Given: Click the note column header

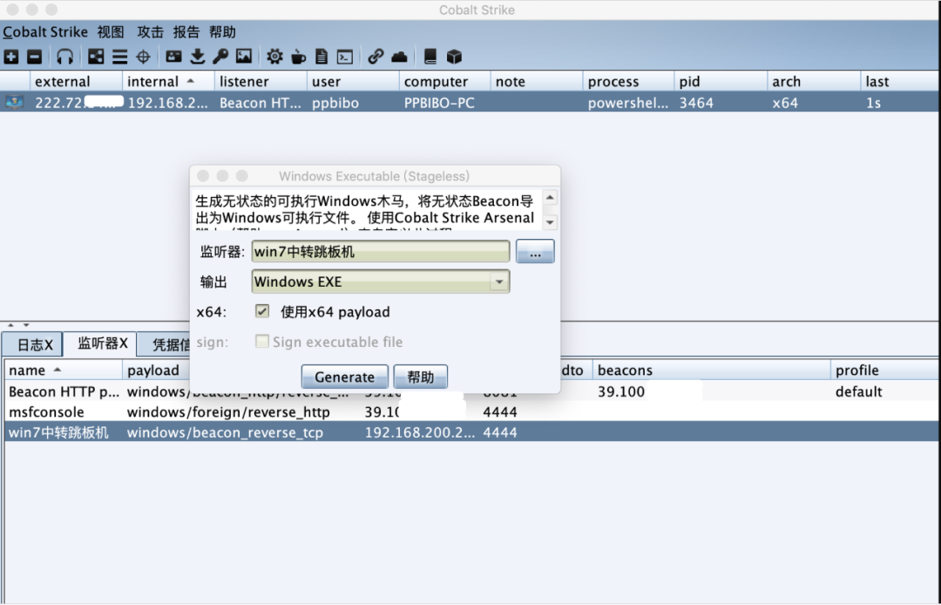Looking at the screenshot, I should click(x=537, y=81).
